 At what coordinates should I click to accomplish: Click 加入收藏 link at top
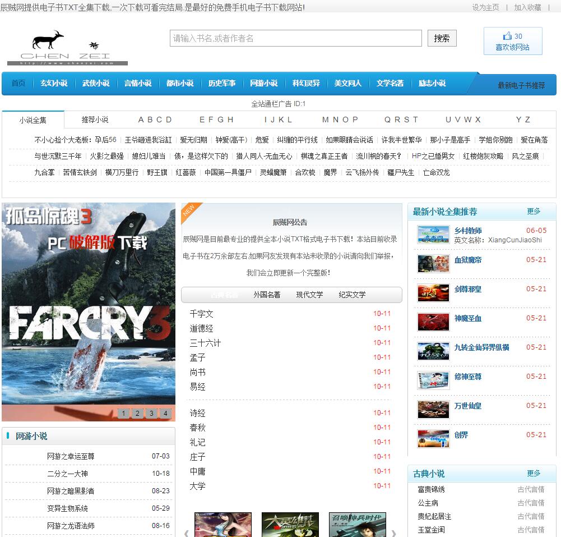click(527, 7)
